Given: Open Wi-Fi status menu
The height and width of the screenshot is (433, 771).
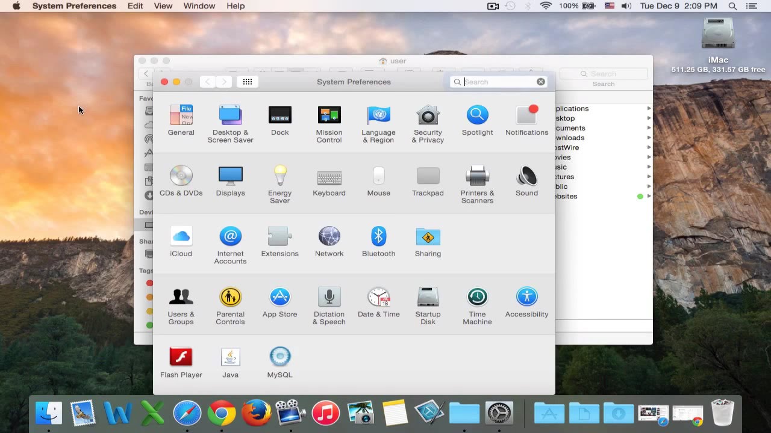Looking at the screenshot, I should coord(546,6).
